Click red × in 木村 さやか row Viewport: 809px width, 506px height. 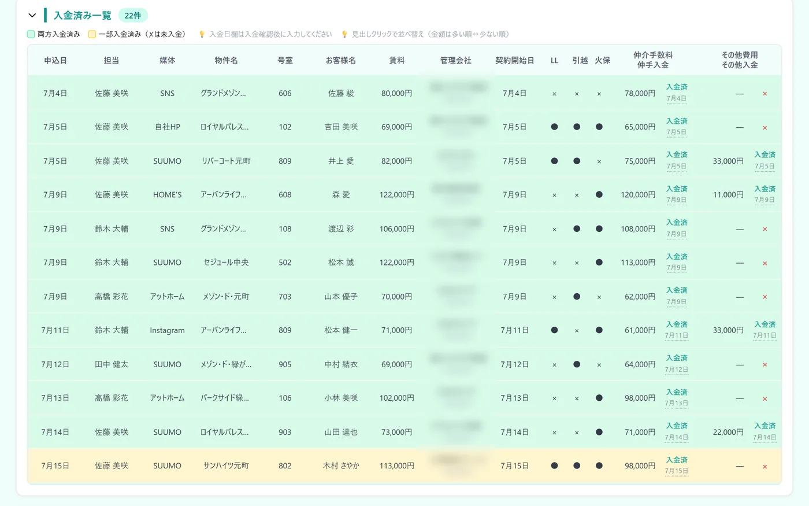[765, 467]
